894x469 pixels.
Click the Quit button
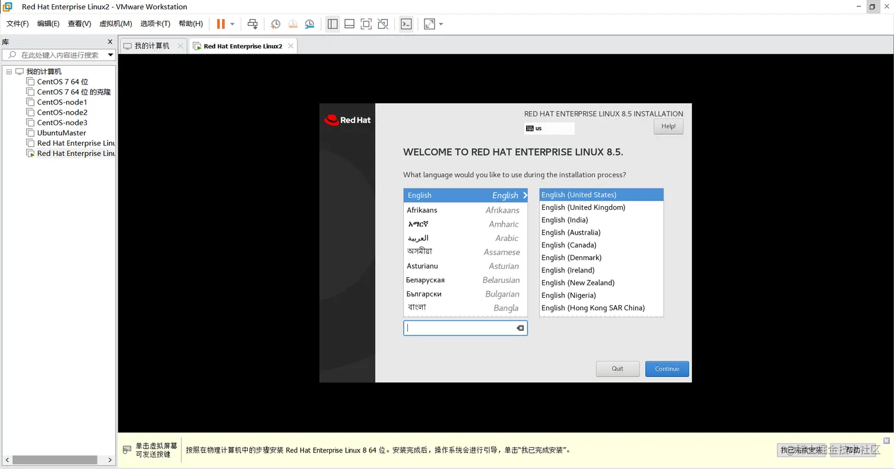click(x=618, y=369)
